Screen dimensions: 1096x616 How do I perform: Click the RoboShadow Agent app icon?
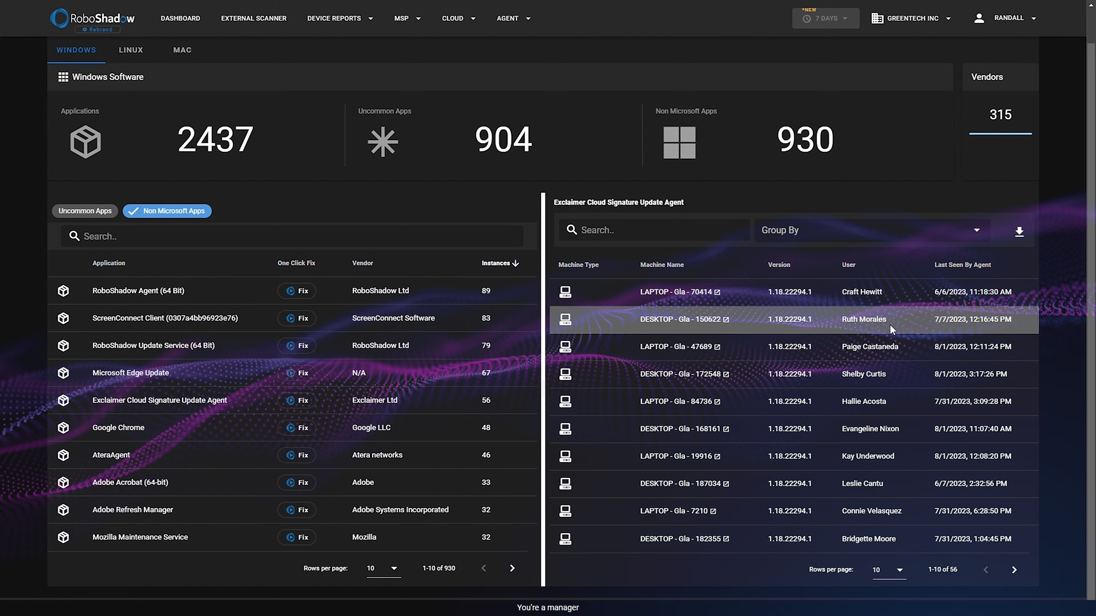(63, 290)
